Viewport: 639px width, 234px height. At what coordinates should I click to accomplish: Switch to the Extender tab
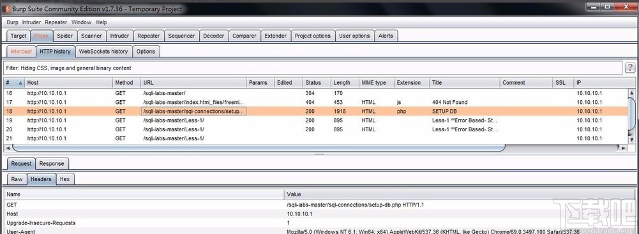(x=276, y=36)
